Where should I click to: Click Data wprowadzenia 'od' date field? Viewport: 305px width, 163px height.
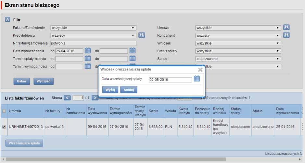pyautogui.click(x=69, y=51)
